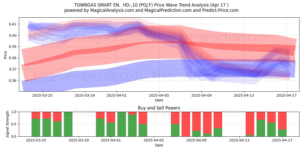Image resolution: width=303 pixels, height=151 pixels.
Task: Click 2025-03-25 tick on price chart axis
Action: 42,95
